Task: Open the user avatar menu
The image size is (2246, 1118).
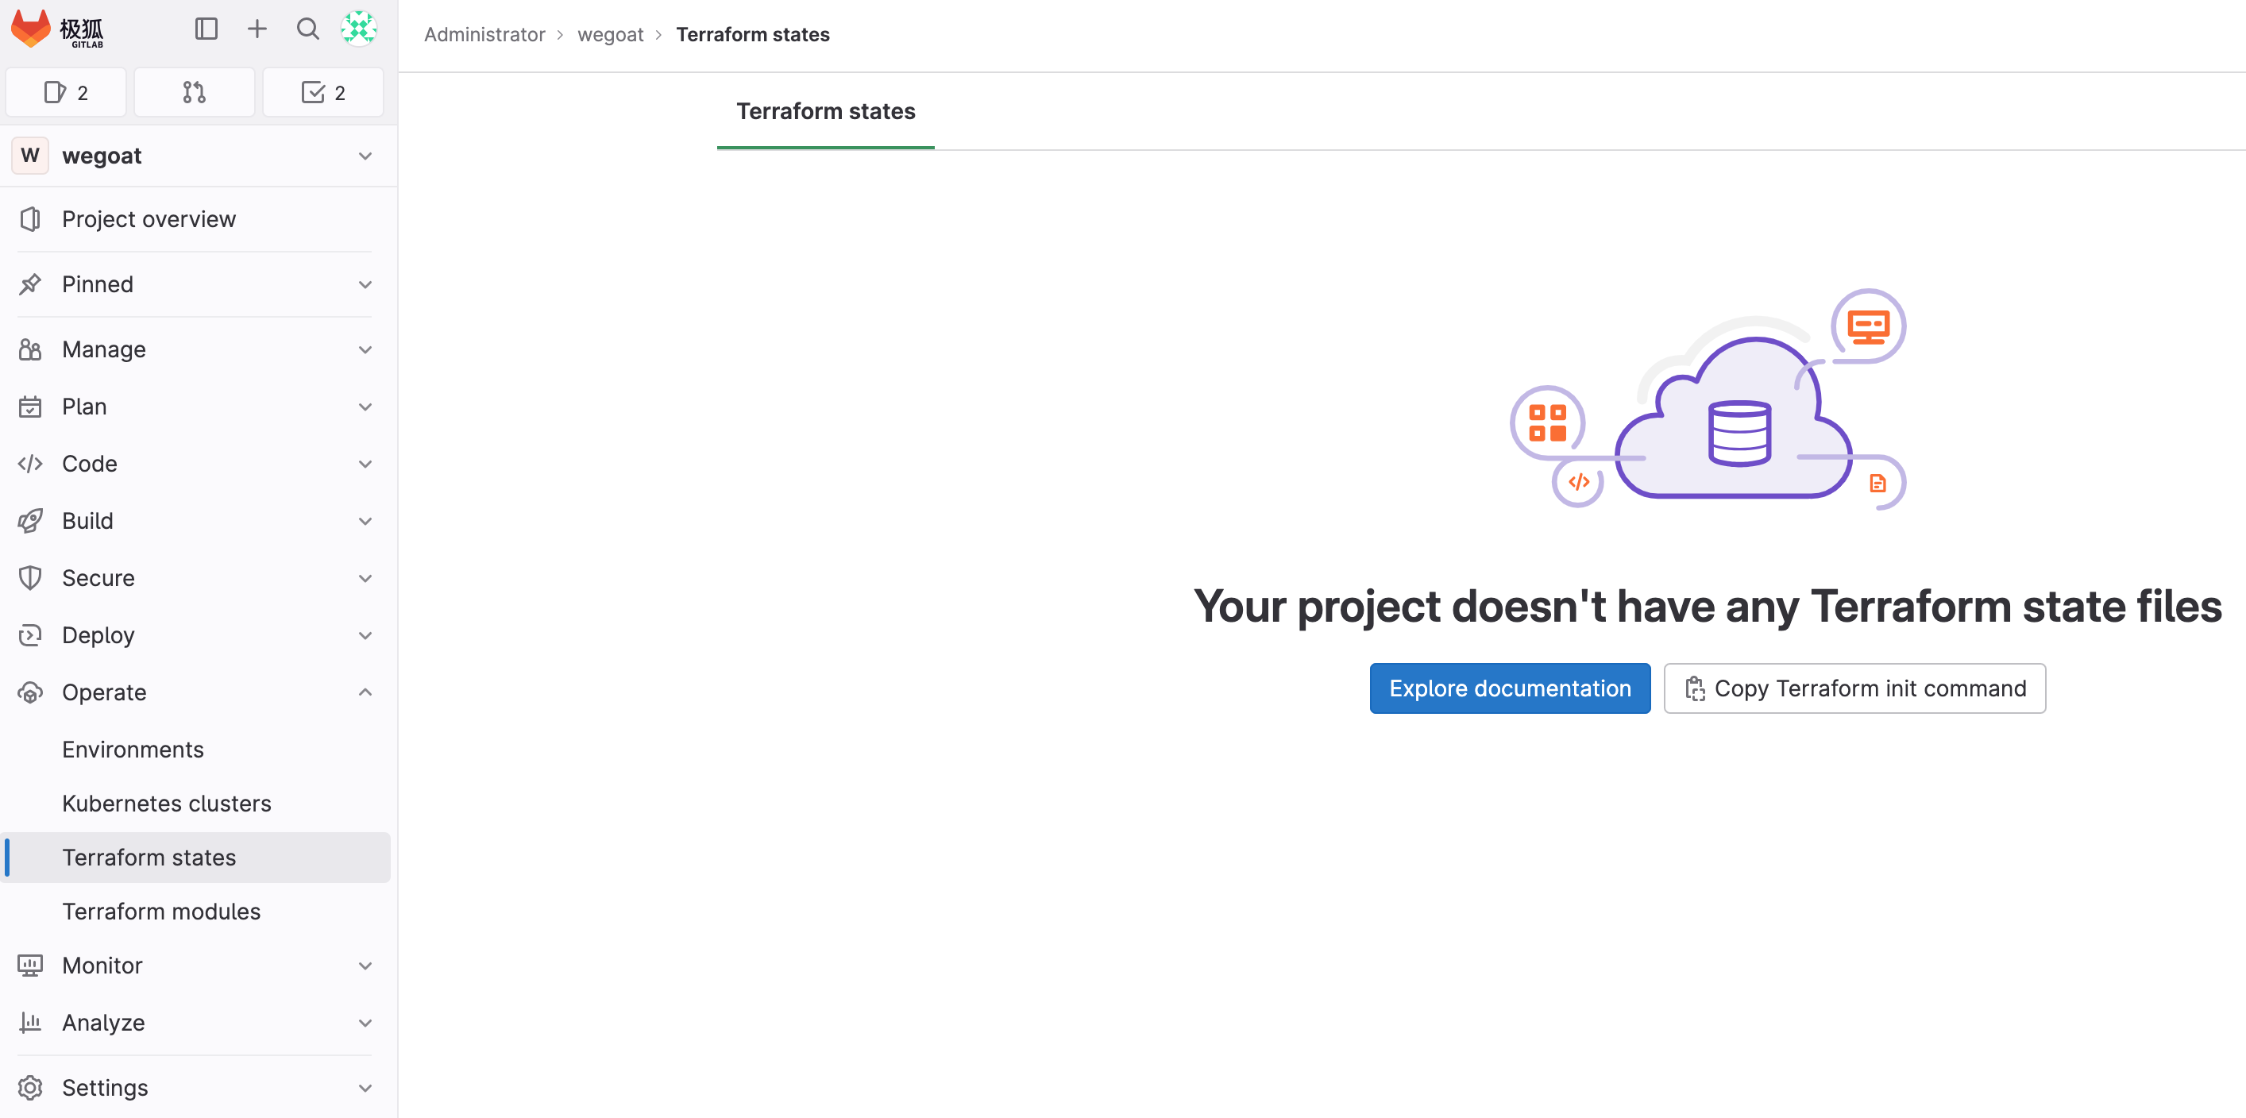Action: tap(358, 29)
